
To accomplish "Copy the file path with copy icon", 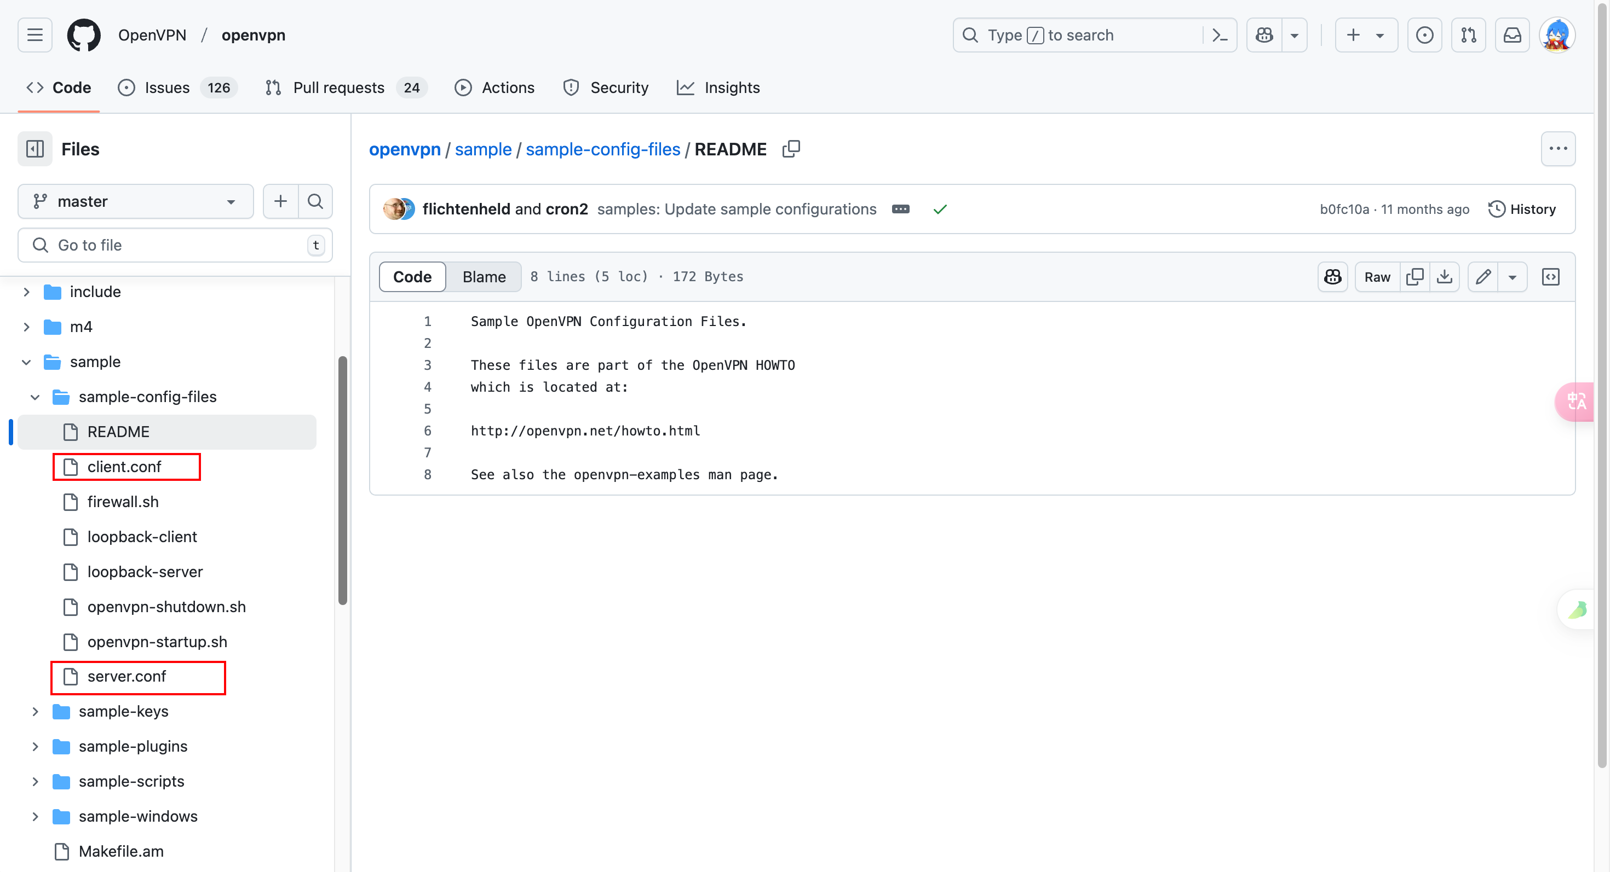I will [x=791, y=149].
